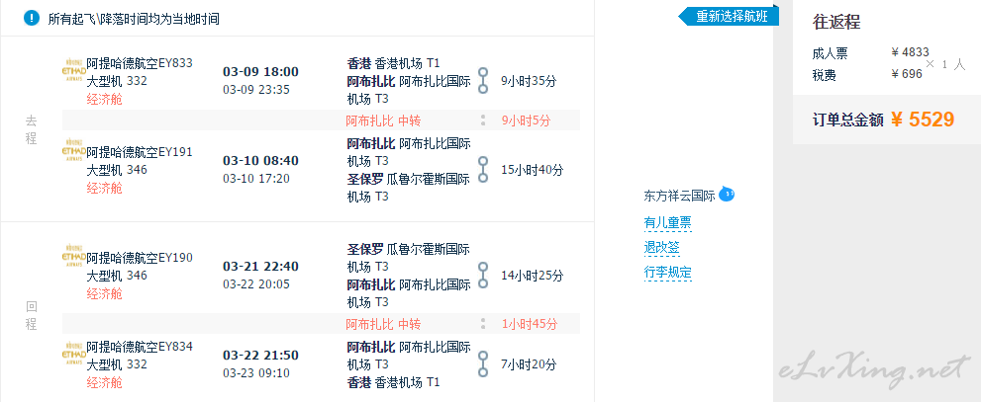Screen dimensions: 981x402
Task: Click the route icon next to 15小时40分
Action: pyautogui.click(x=483, y=170)
